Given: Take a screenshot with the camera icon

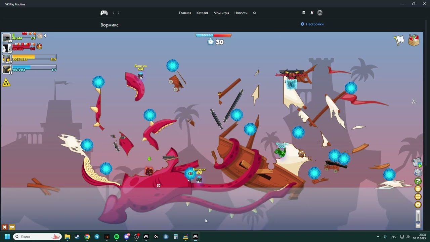Looking at the screenshot, I should pyautogui.click(x=418, y=173).
